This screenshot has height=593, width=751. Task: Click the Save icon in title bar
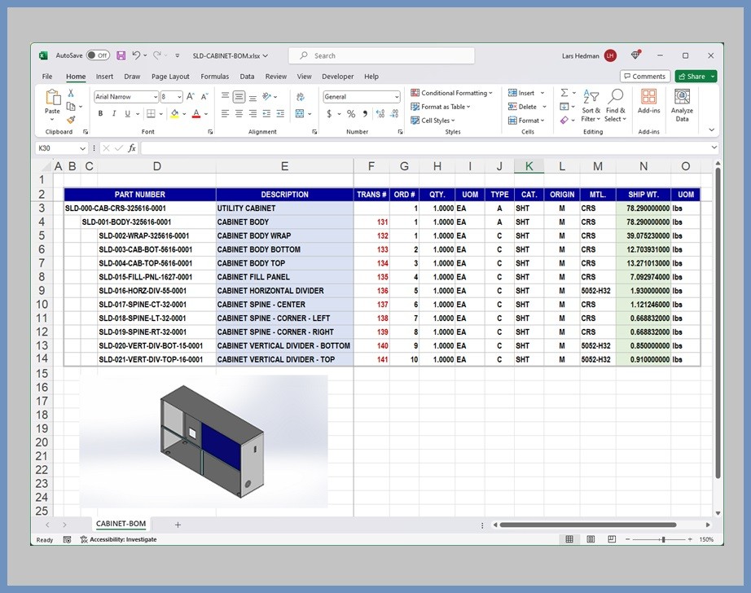[x=121, y=55]
